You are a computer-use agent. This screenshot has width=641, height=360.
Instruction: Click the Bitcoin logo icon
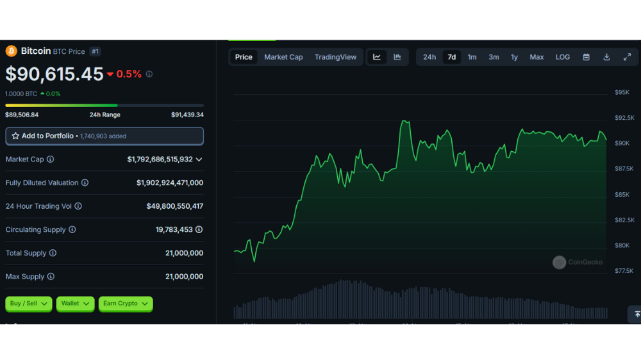(x=11, y=51)
